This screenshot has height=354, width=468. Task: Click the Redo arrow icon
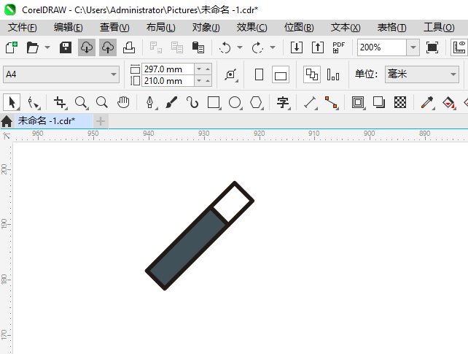pos(257,47)
